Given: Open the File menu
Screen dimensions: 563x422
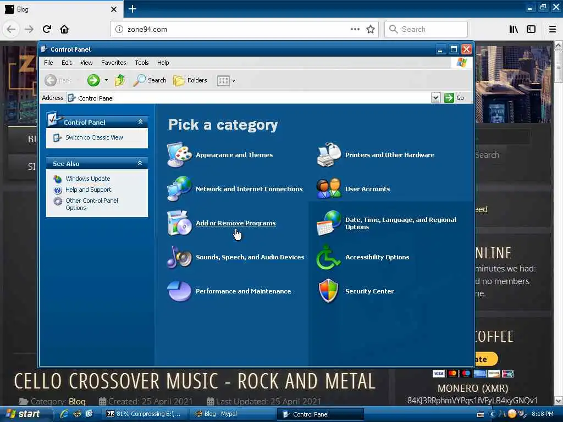Looking at the screenshot, I should click(x=48, y=63).
